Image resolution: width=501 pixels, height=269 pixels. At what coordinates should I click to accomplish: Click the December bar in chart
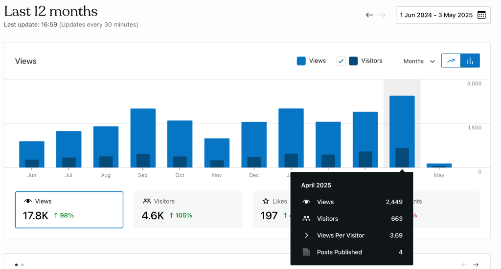(254, 145)
